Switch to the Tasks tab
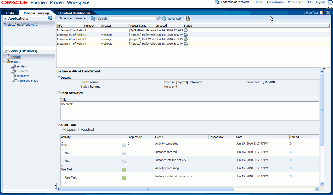Image resolution: width=333 pixels, height=195 pixels. click(10, 13)
